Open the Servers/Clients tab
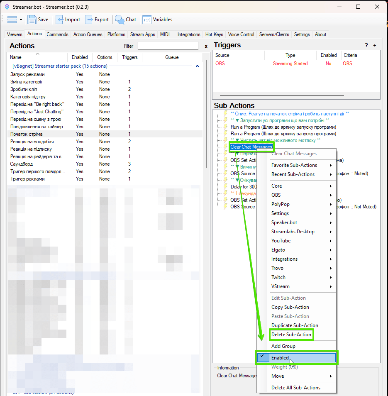The image size is (388, 396). [x=274, y=34]
